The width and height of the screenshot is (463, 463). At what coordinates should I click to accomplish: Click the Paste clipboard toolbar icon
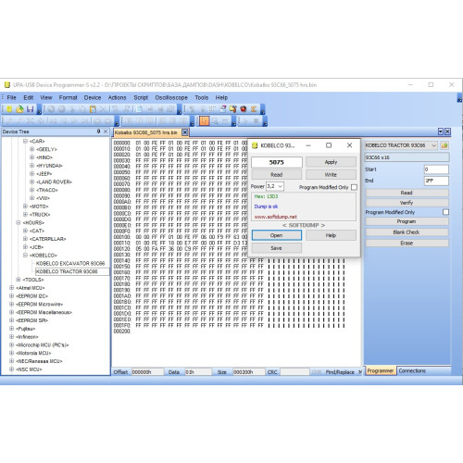point(93,109)
